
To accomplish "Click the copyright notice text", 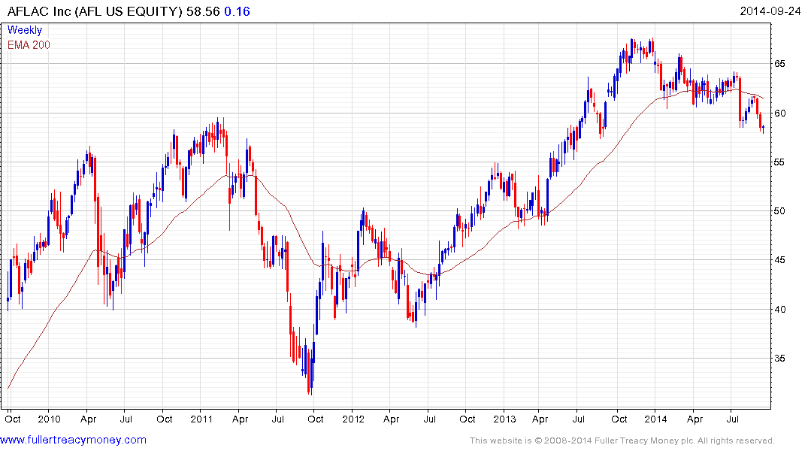I will click(x=622, y=440).
